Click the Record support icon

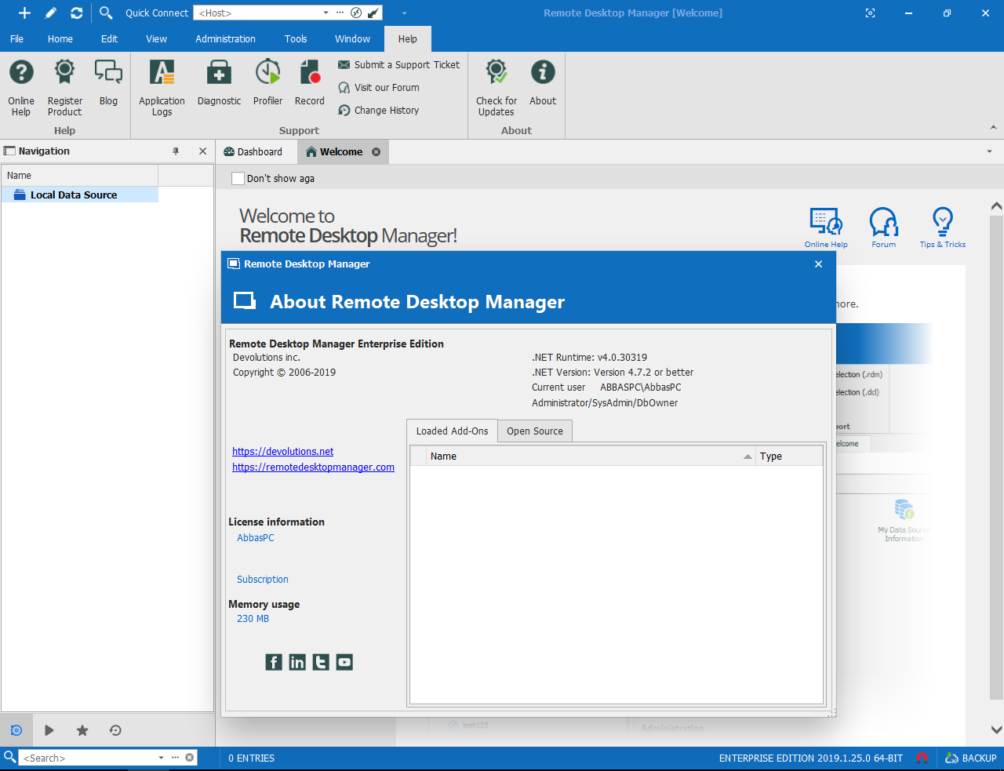click(310, 83)
